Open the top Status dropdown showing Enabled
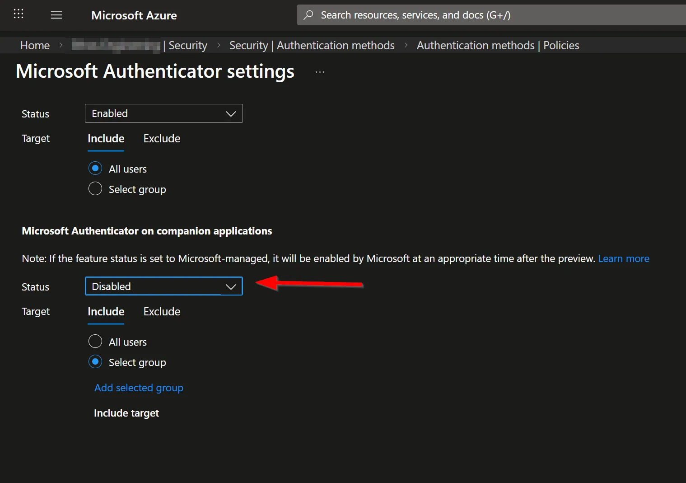 point(164,113)
